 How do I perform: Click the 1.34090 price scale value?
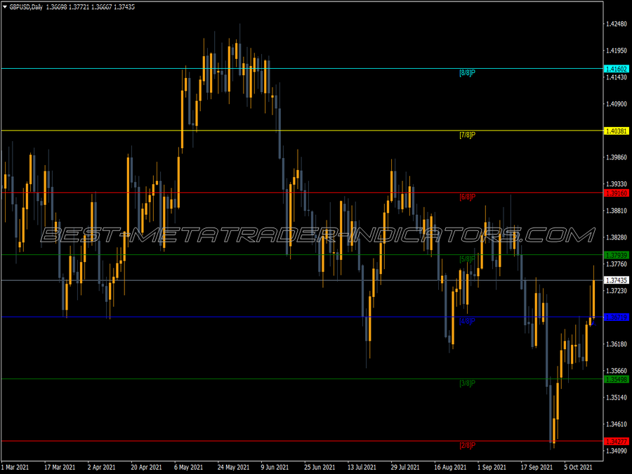coord(617,451)
